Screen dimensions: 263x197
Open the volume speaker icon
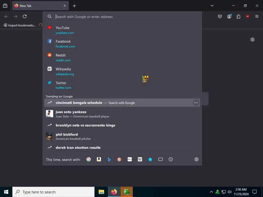pos(230,192)
